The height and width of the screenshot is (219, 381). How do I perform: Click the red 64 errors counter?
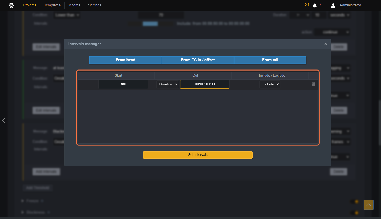(322, 5)
